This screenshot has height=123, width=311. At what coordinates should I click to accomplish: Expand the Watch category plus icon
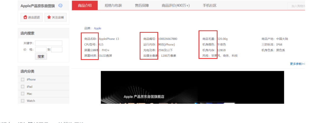click(23, 101)
